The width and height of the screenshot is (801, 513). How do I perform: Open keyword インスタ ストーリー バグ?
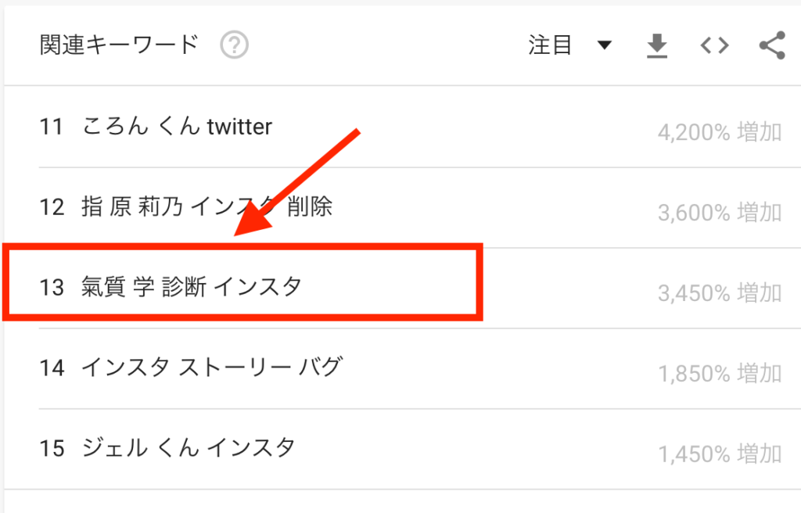click(x=212, y=368)
